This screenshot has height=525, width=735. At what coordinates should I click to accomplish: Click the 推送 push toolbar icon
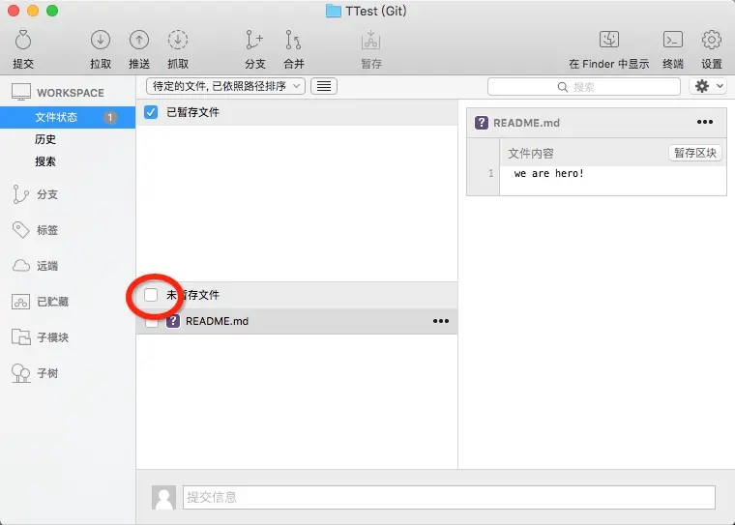coord(139,41)
